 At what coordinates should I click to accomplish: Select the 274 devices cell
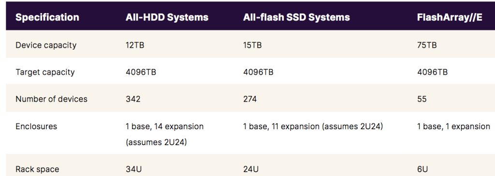tap(250, 99)
